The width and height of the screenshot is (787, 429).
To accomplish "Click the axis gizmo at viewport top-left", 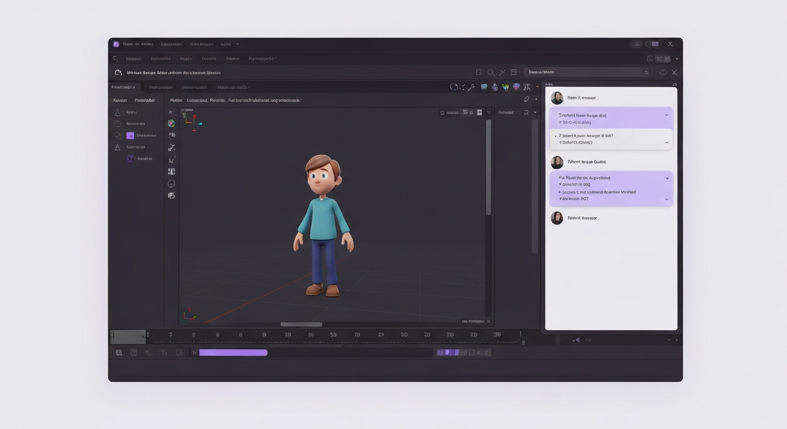I will point(193,122).
